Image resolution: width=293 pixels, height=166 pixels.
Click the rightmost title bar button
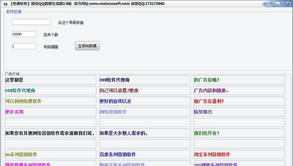(x=289, y=4)
